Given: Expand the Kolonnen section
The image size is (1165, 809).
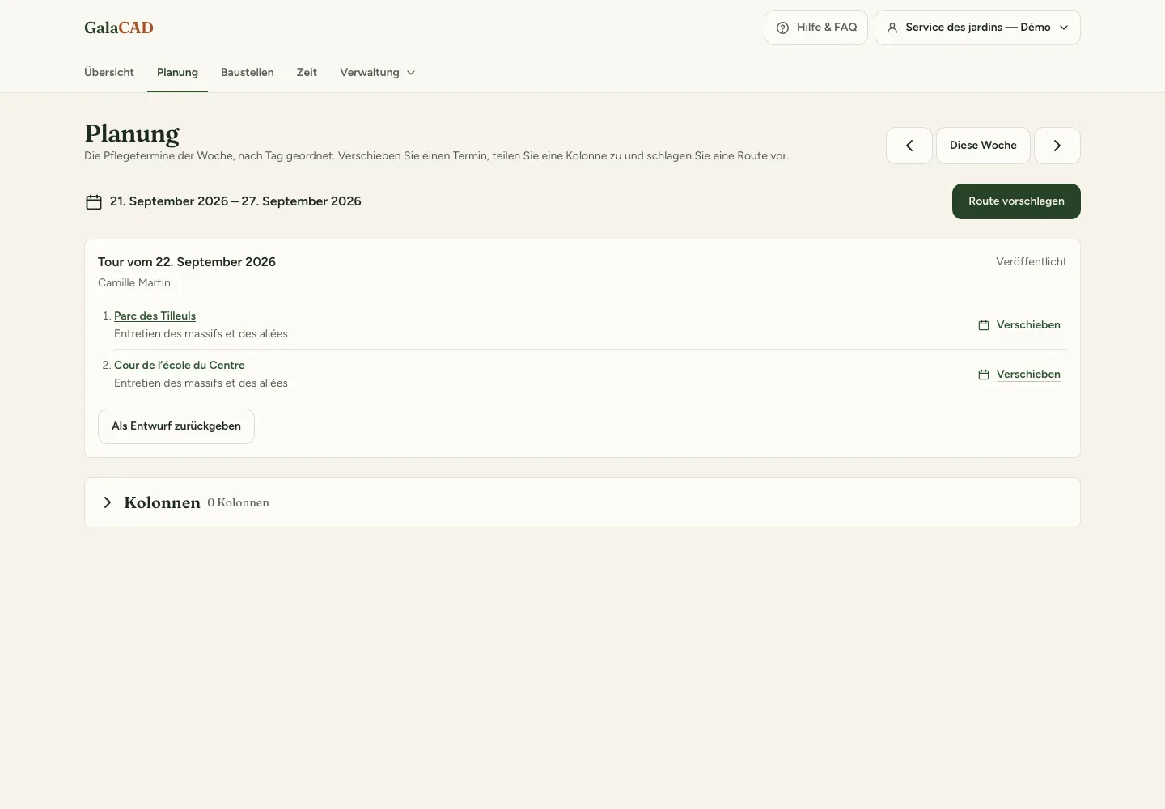Looking at the screenshot, I should [x=108, y=502].
